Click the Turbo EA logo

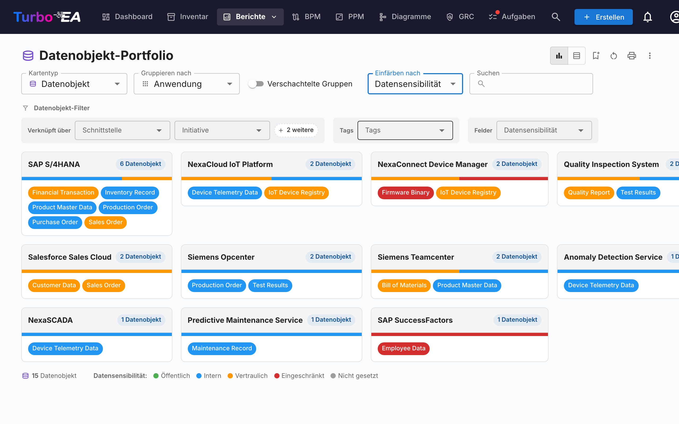point(47,17)
